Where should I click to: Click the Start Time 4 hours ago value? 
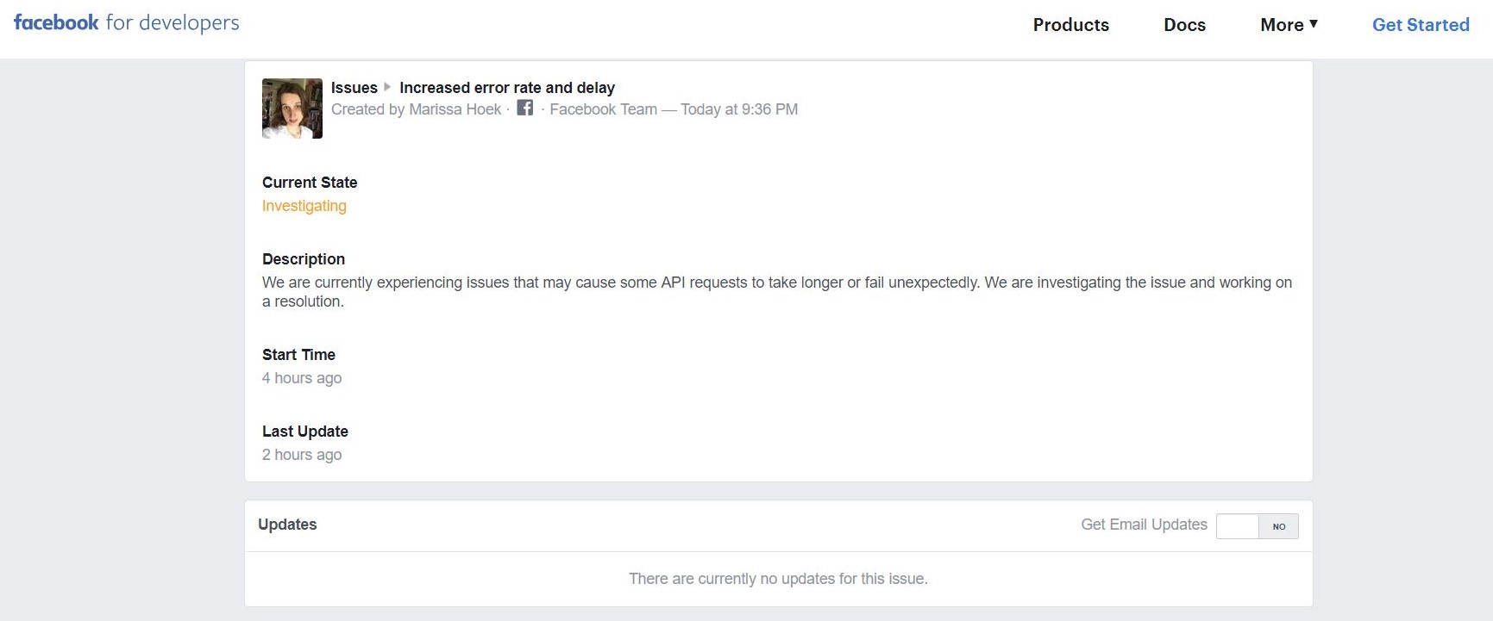coord(302,378)
